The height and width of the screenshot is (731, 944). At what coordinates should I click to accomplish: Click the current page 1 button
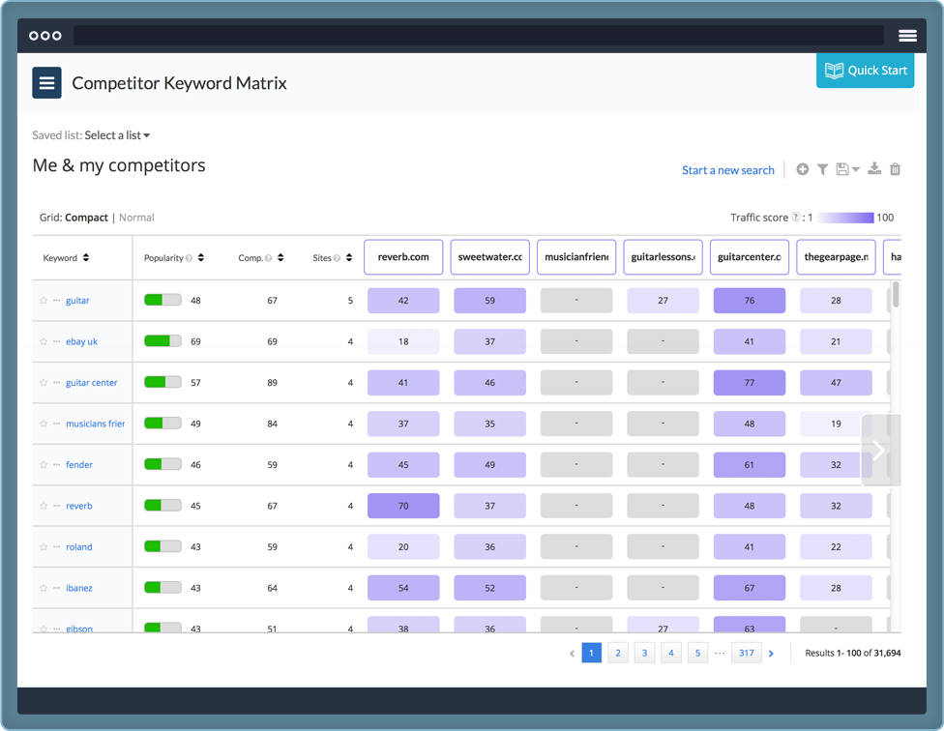[x=591, y=653]
